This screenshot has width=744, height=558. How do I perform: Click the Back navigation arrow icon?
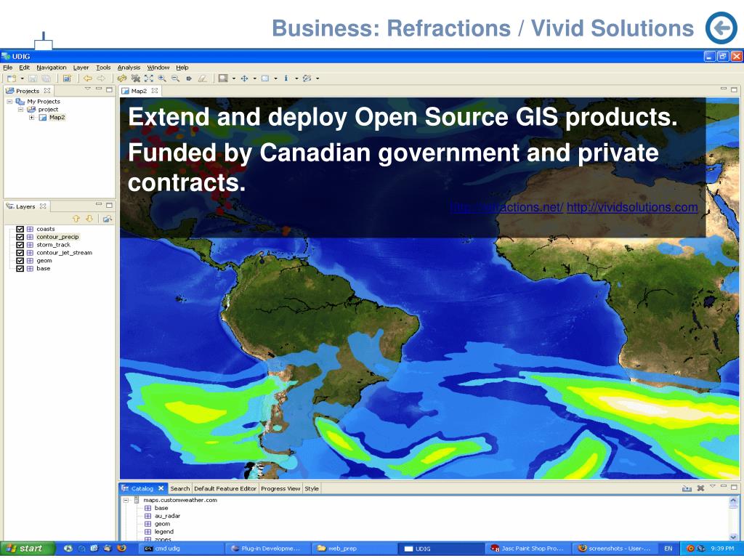(88, 78)
